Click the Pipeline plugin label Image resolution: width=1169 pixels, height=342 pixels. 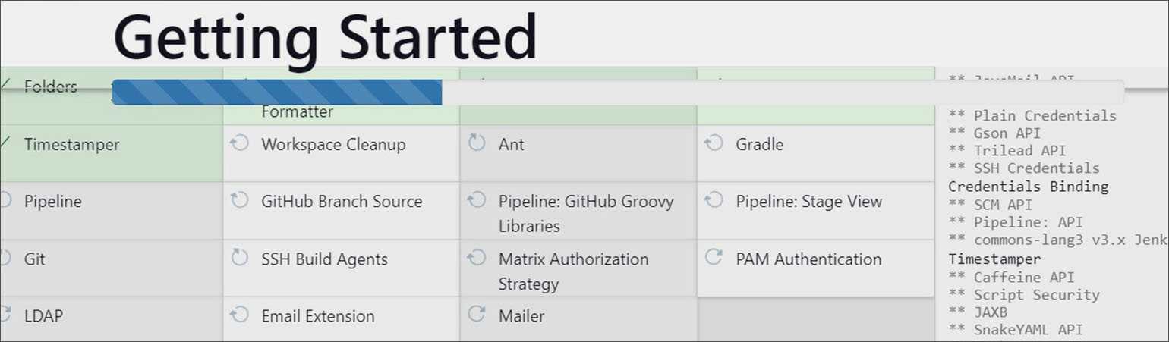coord(53,202)
